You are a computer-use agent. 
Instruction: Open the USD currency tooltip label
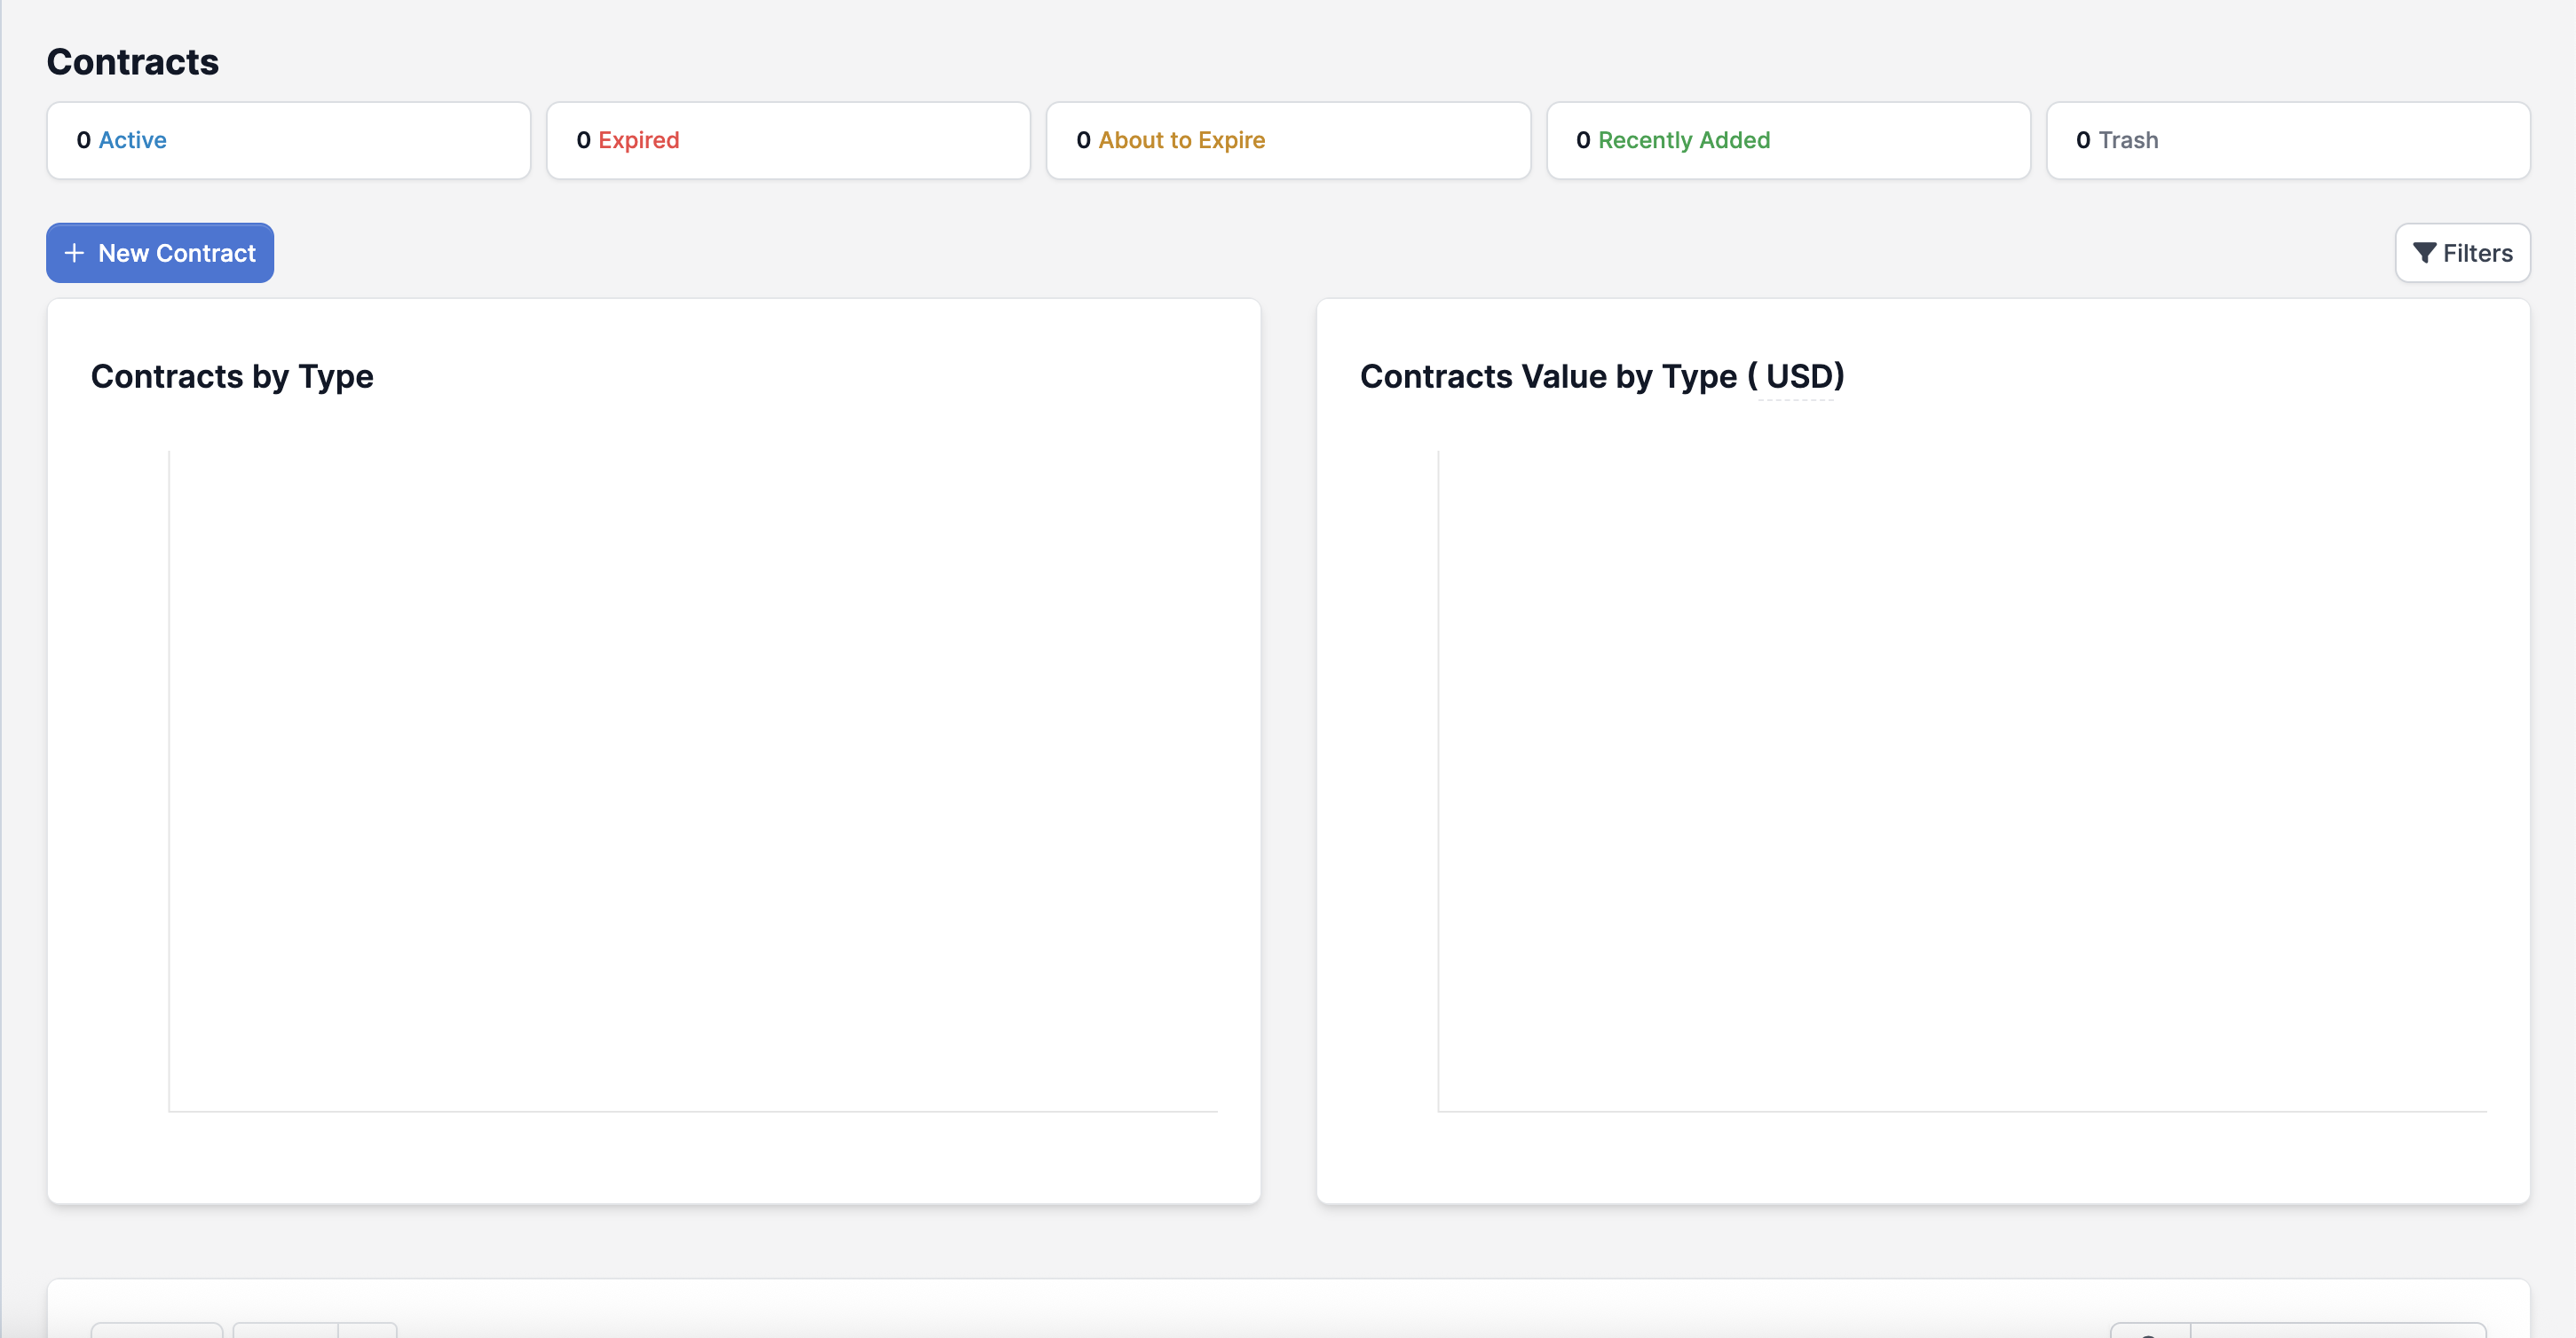pyautogui.click(x=1795, y=377)
